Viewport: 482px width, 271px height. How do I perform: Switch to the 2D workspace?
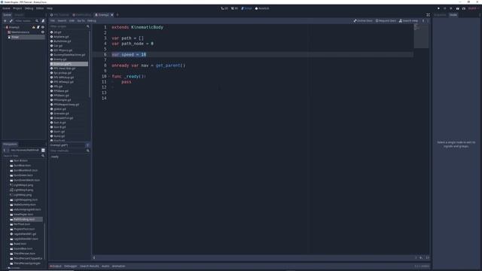(224, 8)
